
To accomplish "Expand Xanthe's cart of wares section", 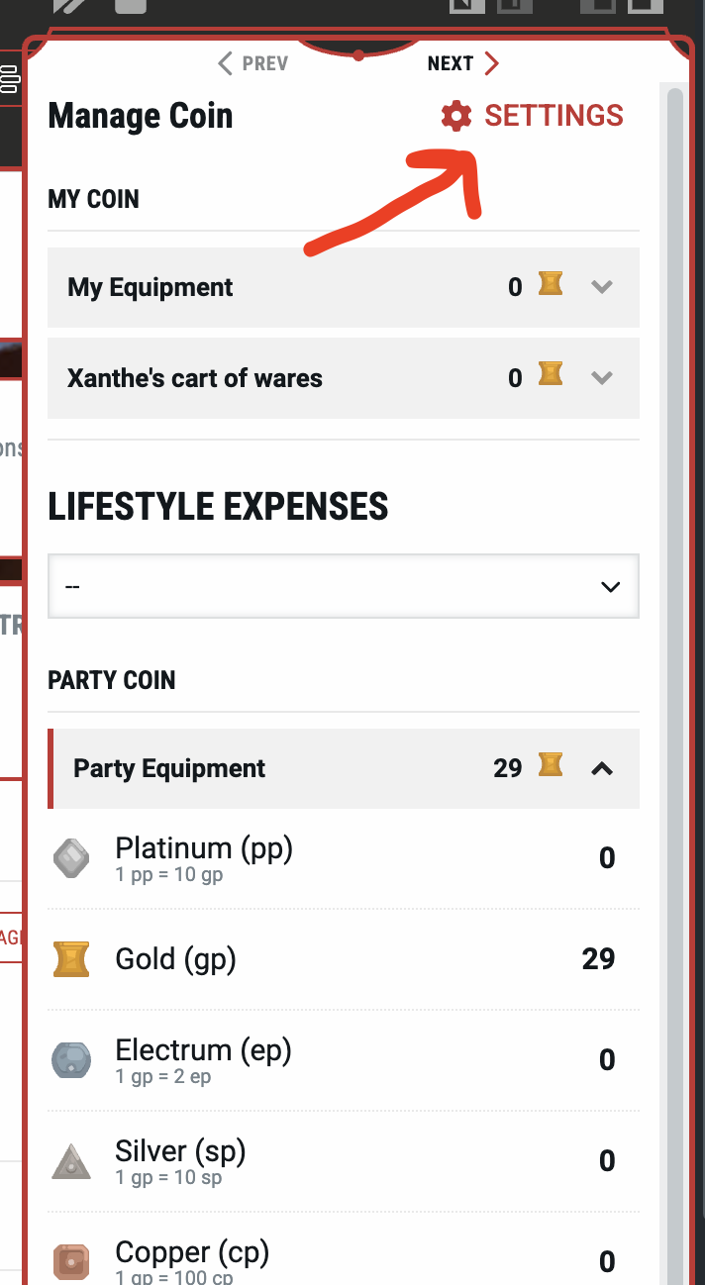I will [x=601, y=378].
